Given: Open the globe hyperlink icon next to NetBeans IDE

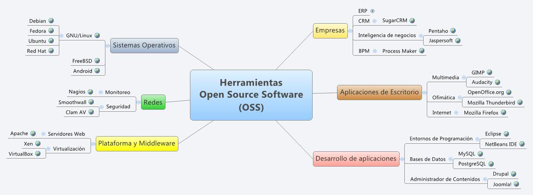Looking at the screenshot, I should click(x=522, y=144).
